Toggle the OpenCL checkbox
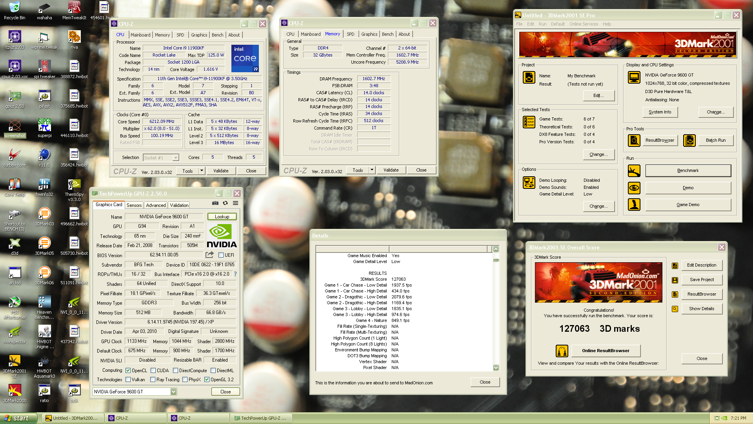This screenshot has width=753, height=424. coord(128,371)
